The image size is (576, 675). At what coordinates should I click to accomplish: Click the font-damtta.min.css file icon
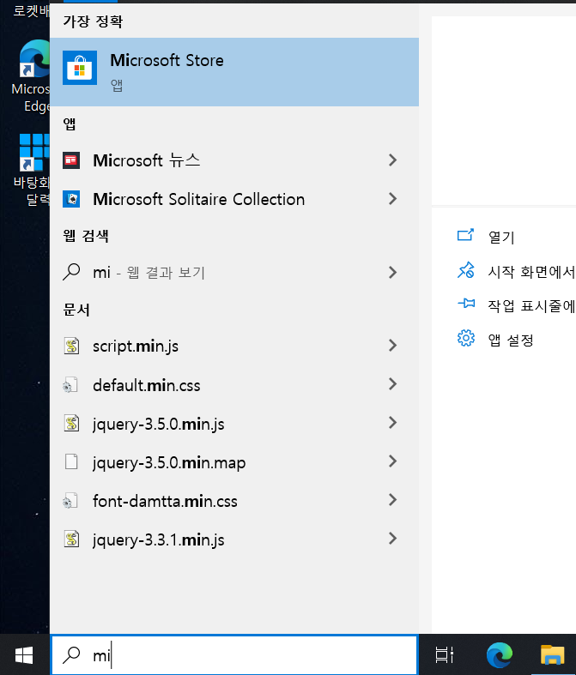point(70,500)
